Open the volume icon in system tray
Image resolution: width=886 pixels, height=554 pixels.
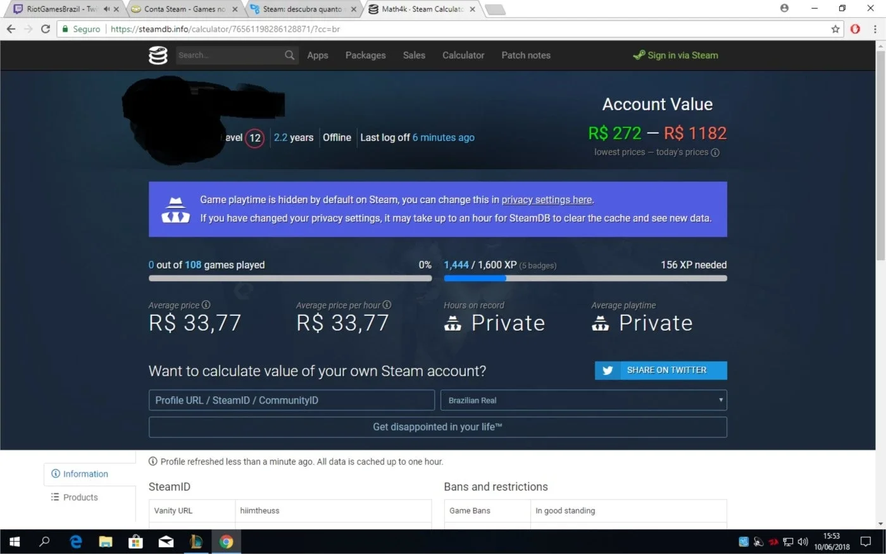click(x=803, y=542)
